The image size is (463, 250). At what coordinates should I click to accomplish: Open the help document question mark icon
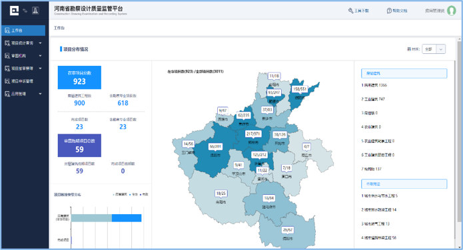[389, 11]
